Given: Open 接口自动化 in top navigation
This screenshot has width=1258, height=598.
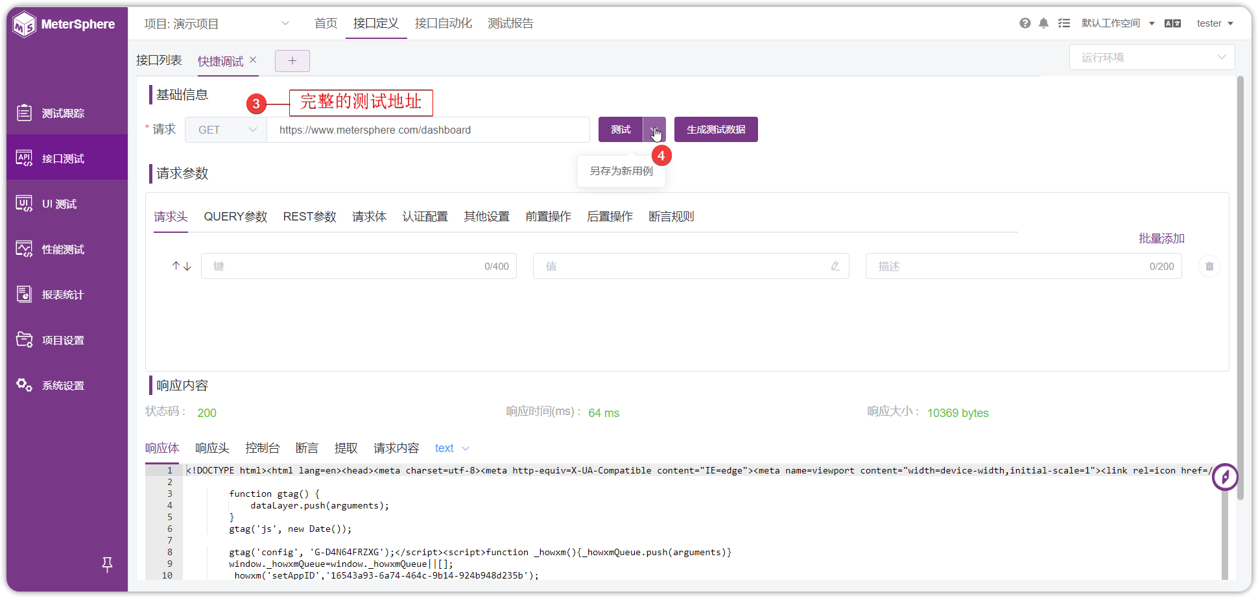Looking at the screenshot, I should (444, 23).
